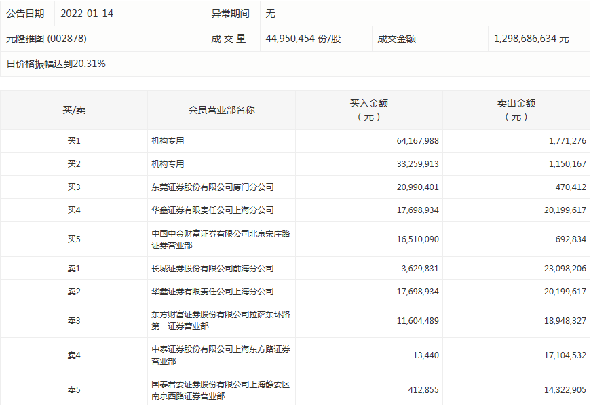Select buy amount 33,259,913
The height and width of the screenshot is (405, 591).
[417, 164]
